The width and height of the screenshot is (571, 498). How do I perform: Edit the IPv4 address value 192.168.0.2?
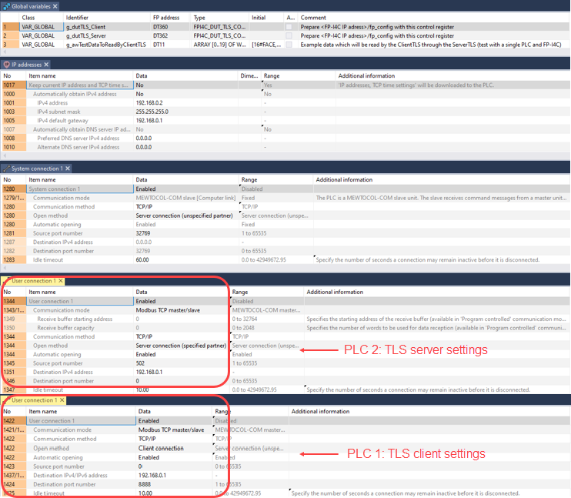coord(185,102)
